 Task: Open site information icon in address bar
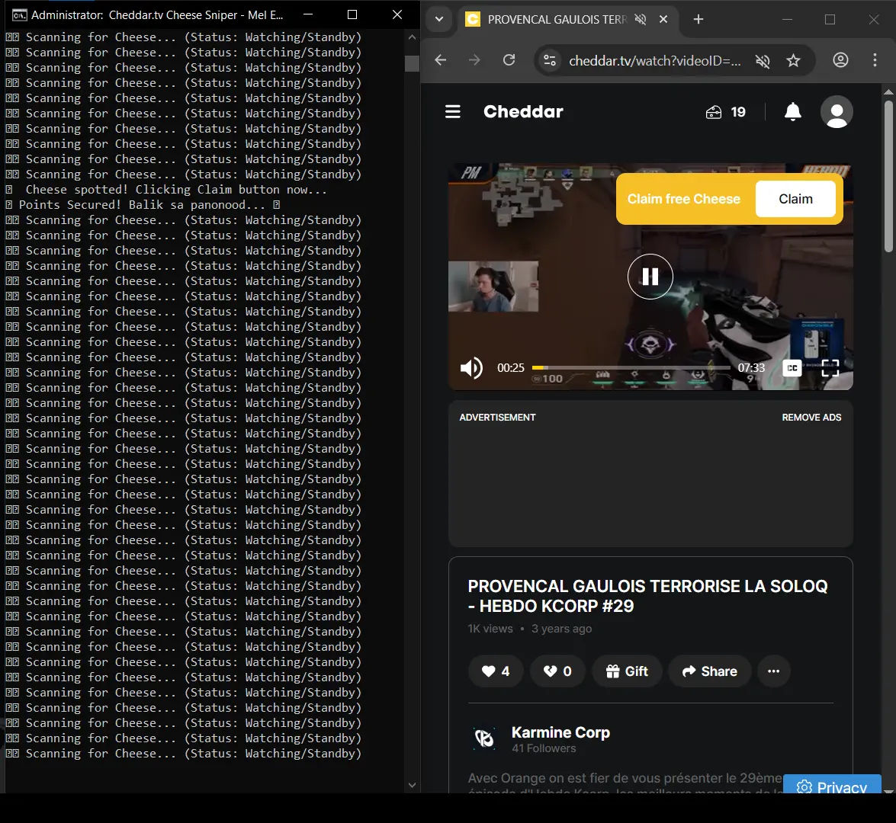[550, 60]
